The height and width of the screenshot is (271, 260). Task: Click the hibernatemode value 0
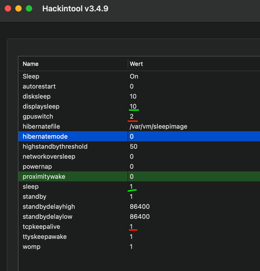click(x=132, y=137)
